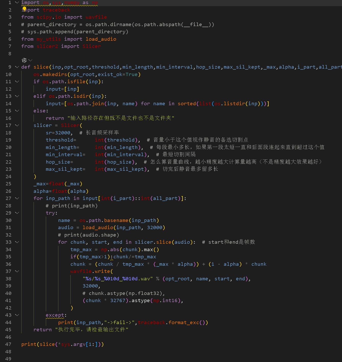Click the commented 'parent_directory = os.path.dirname' line
This screenshot has height=362, width=342.
118,24
